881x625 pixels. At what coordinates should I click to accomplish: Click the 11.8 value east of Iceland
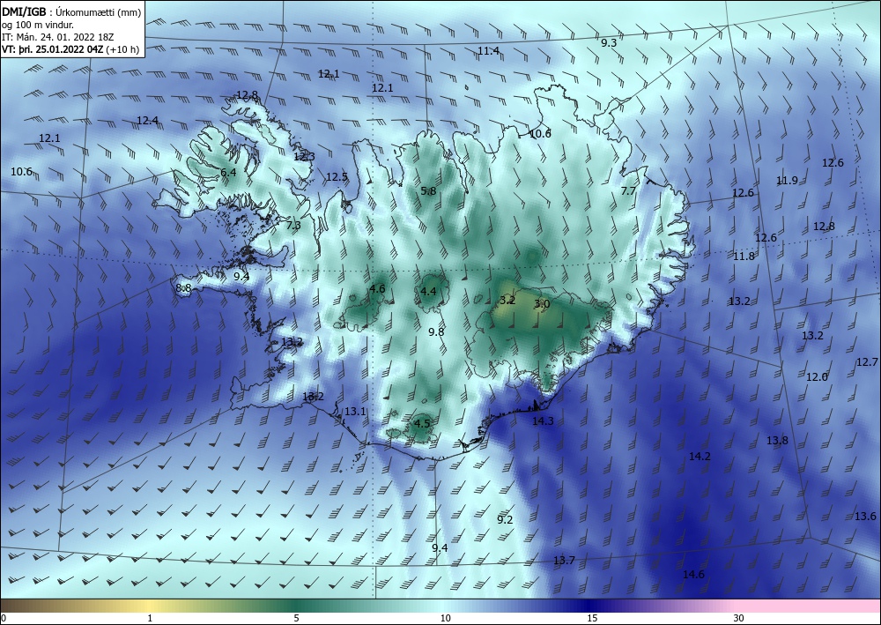[x=744, y=257]
